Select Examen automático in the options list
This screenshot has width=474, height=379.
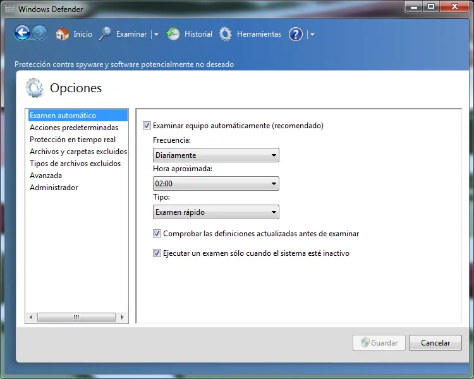pyautogui.click(x=78, y=116)
